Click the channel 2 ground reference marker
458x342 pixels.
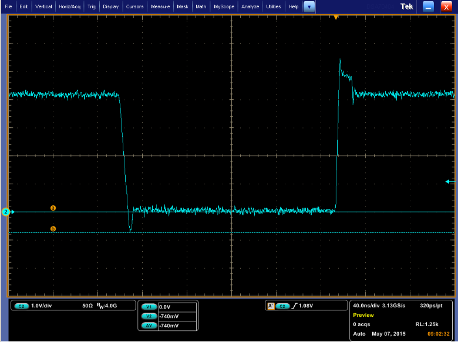click(x=6, y=212)
